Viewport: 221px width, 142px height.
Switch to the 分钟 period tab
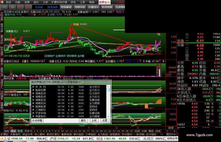tap(144, 131)
